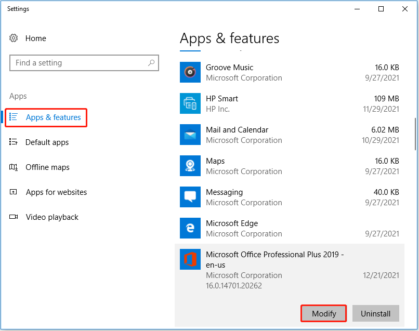The width and height of the screenshot is (419, 331).
Task: Switch to Video playback settings
Action: pyautogui.click(x=52, y=217)
